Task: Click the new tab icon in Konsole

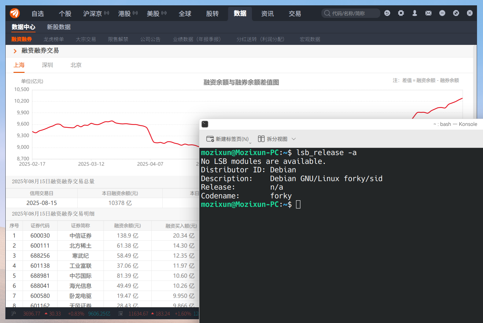Action: point(210,139)
